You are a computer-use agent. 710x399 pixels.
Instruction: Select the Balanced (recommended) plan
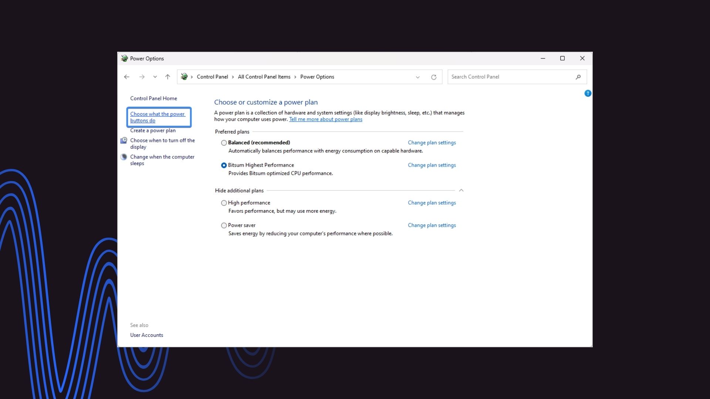(x=224, y=143)
